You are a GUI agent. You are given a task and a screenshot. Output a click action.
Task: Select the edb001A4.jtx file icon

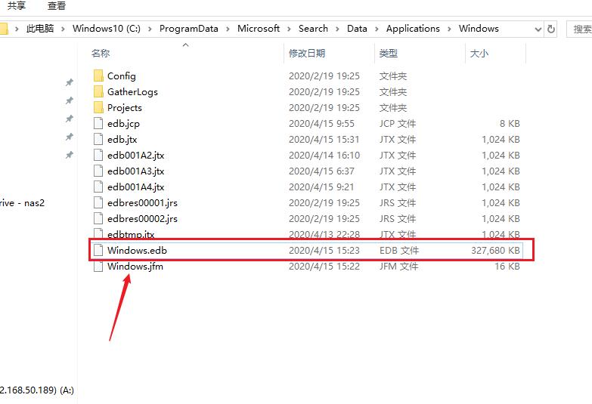coord(98,187)
